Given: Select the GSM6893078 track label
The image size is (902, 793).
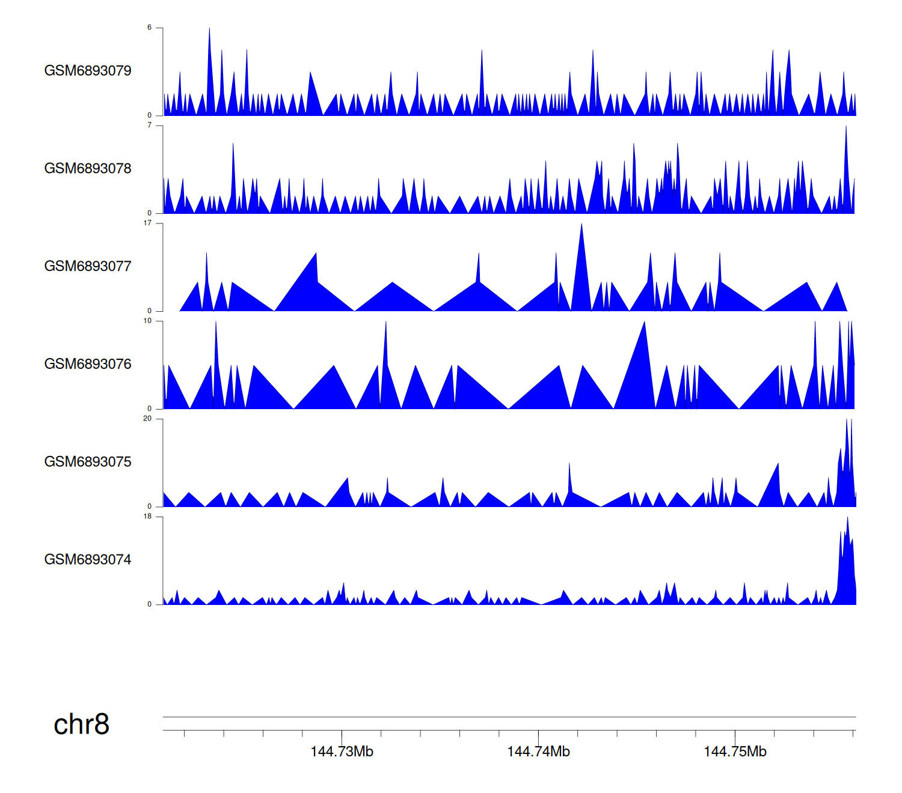Looking at the screenshot, I should [88, 169].
